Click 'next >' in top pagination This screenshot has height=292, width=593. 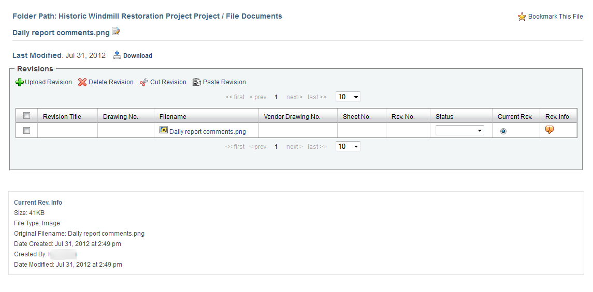click(294, 97)
